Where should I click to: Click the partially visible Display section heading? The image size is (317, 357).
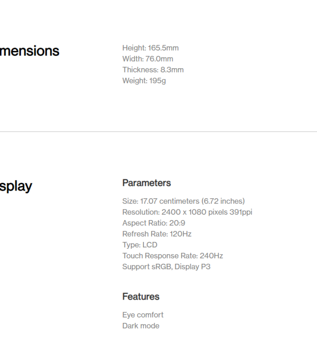click(16, 186)
